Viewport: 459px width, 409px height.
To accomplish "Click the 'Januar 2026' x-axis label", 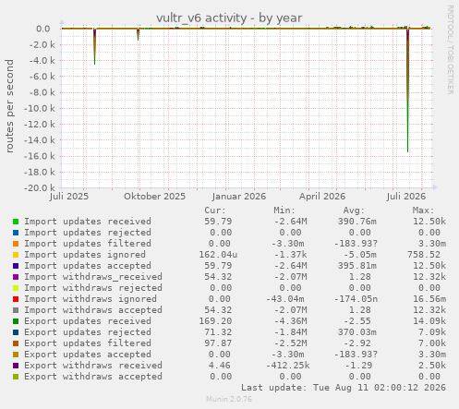I will coord(239,197).
